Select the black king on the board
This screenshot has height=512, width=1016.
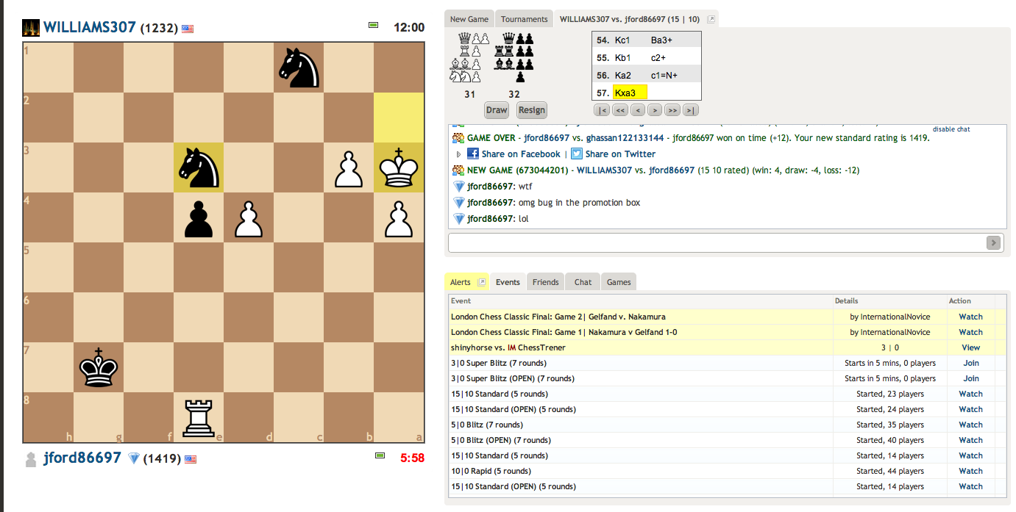point(99,367)
